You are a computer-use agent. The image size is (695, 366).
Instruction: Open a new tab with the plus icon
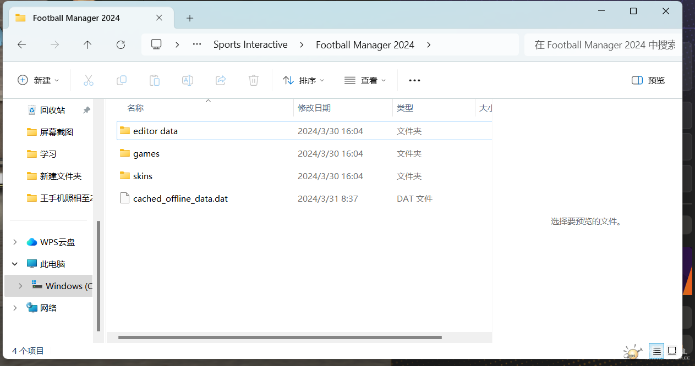coord(190,18)
